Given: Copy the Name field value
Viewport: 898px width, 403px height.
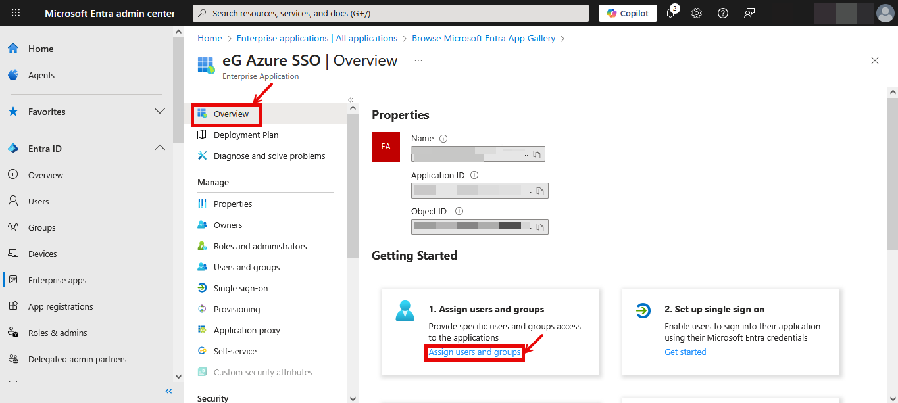Looking at the screenshot, I should pyautogui.click(x=537, y=154).
